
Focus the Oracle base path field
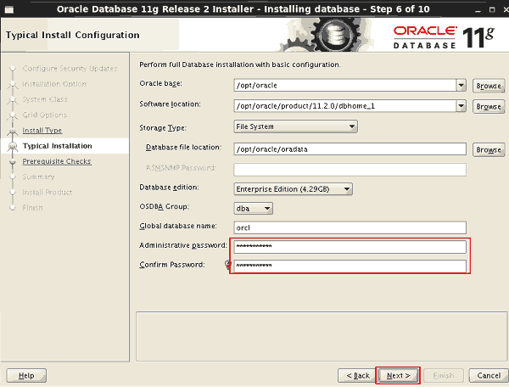344,86
